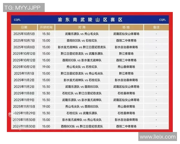Select matchup 酉阳800队 vs 彭水蚩尤战神队
This screenshot has height=144, width=180.
coord(82,60)
